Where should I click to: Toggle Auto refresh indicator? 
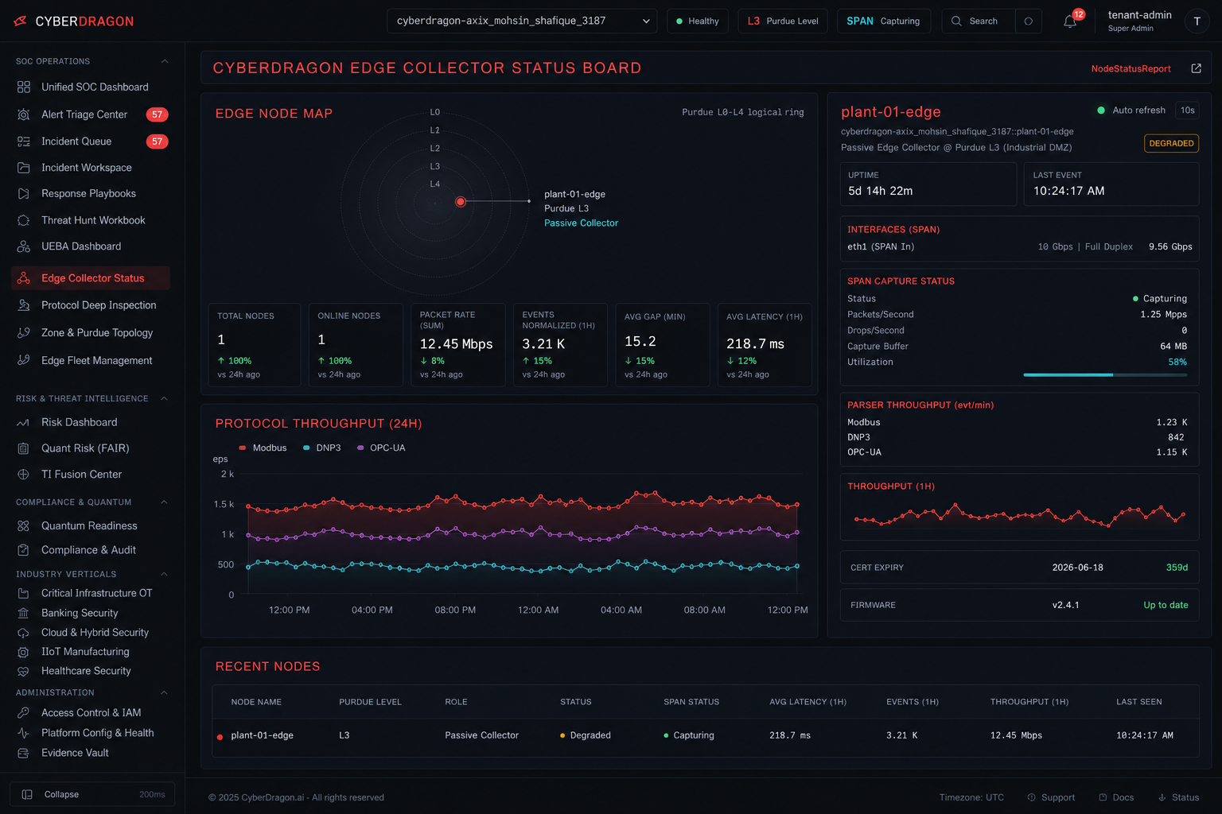[1101, 110]
